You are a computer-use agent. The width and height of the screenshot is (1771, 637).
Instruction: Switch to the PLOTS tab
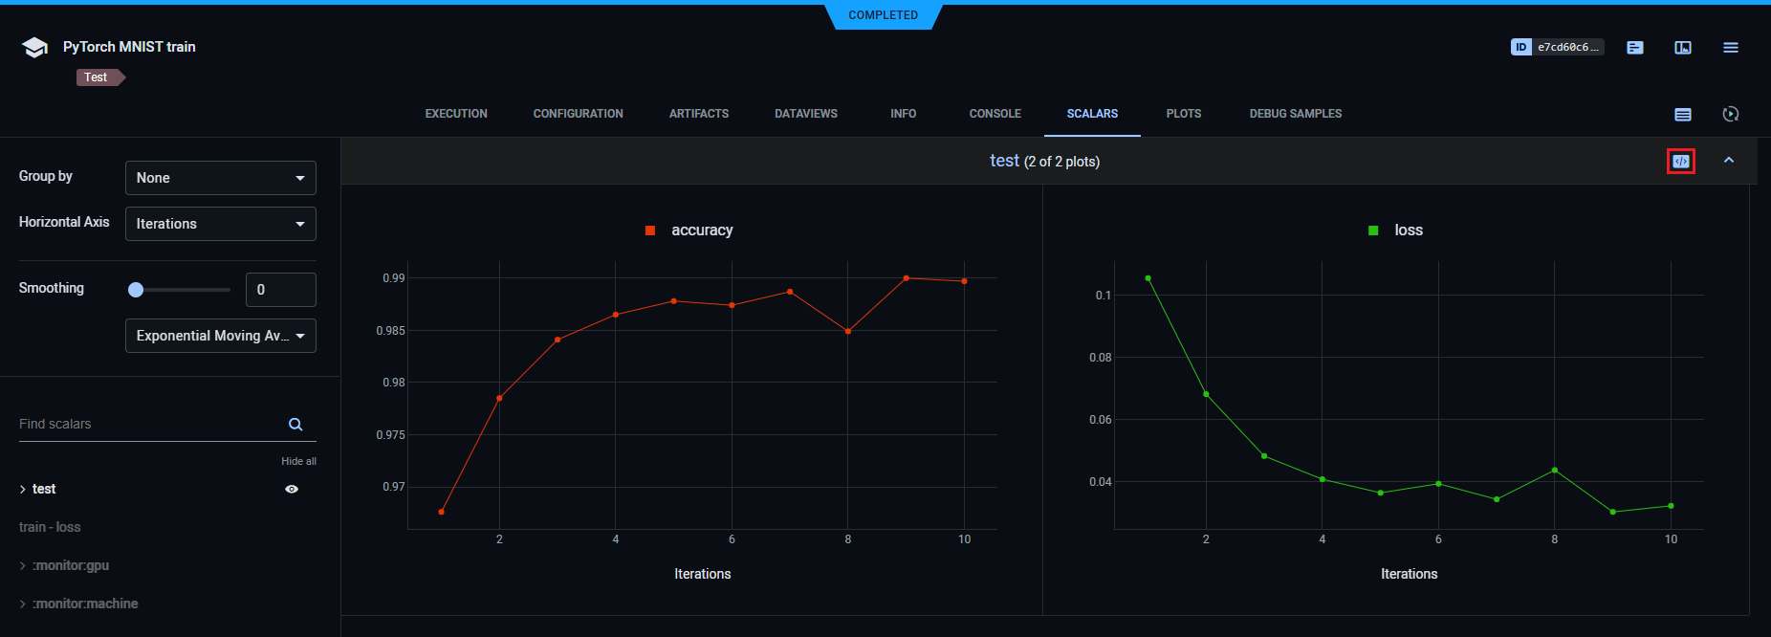click(x=1183, y=114)
